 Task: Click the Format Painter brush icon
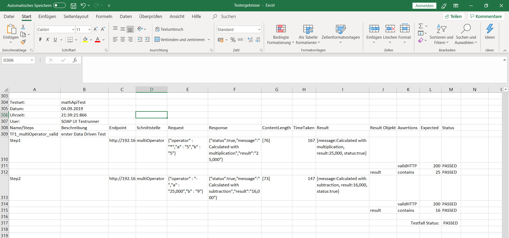click(x=23, y=42)
